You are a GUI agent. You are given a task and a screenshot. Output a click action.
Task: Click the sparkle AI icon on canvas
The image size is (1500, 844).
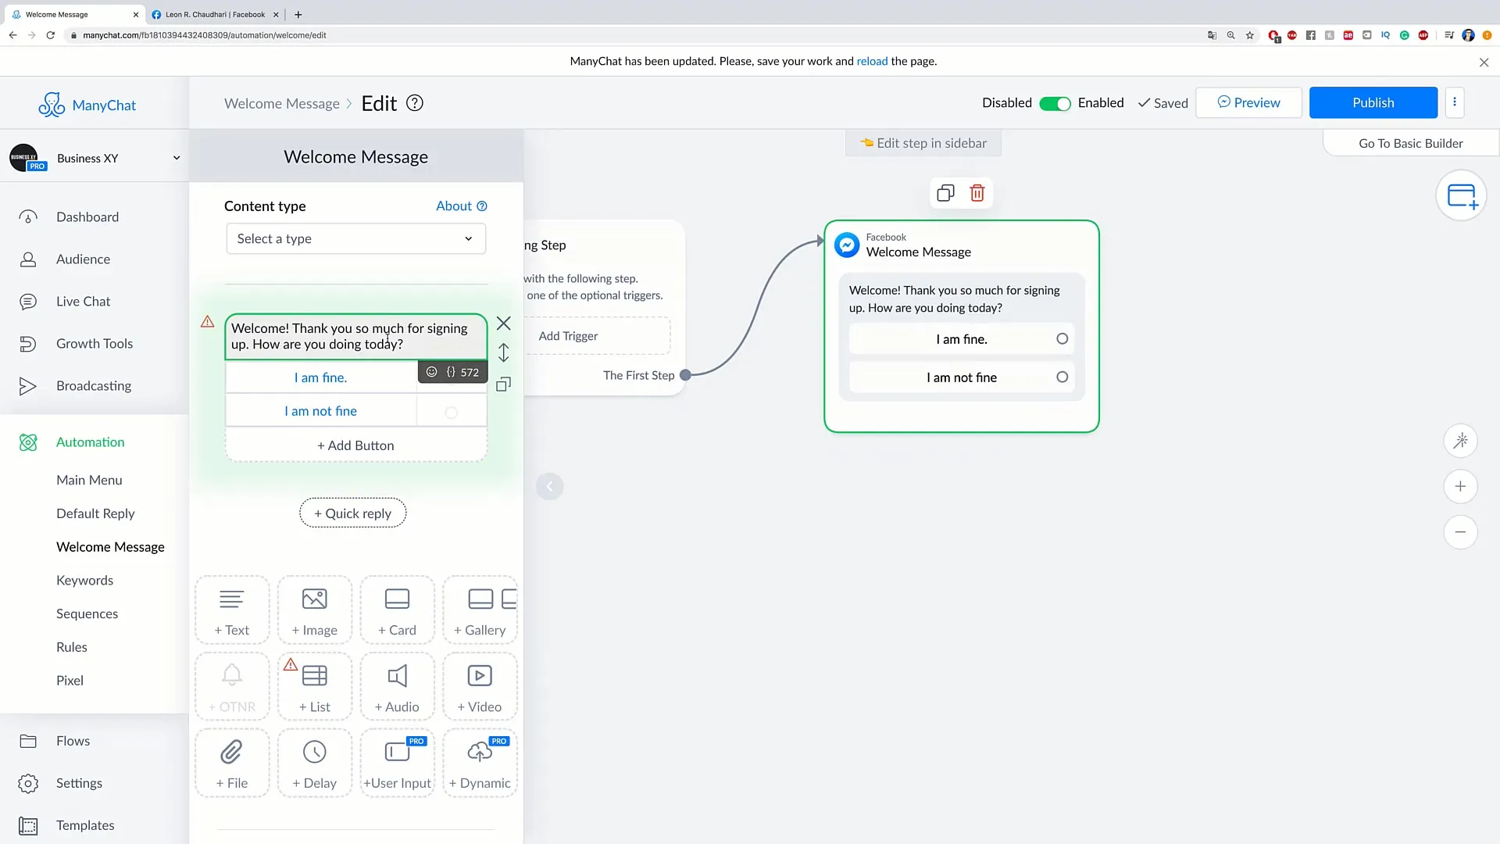[x=1462, y=441]
